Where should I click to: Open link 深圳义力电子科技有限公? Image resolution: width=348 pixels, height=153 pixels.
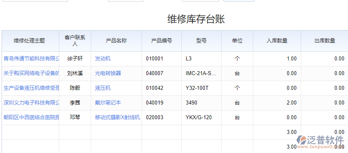pos(31,103)
